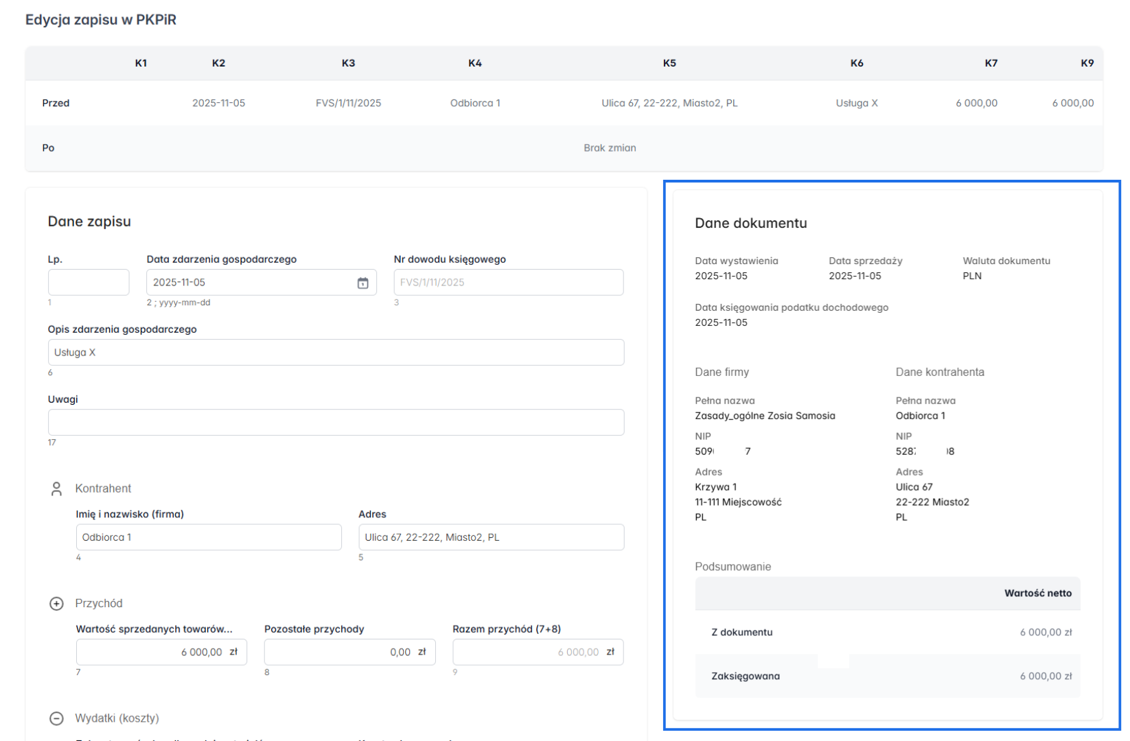
Task: Collapse the Przychód section header
Action: 99,604
